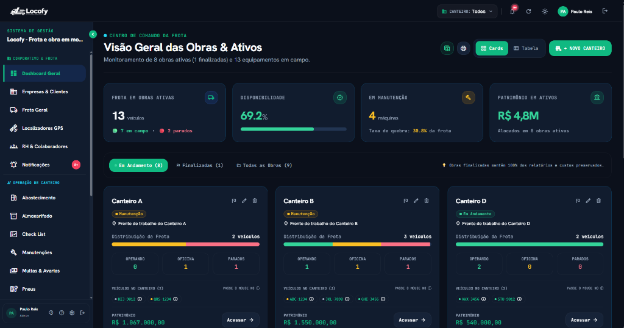Click vehicle chip ABC-1234
Image resolution: width=624 pixels, height=328 pixels.
300,299
